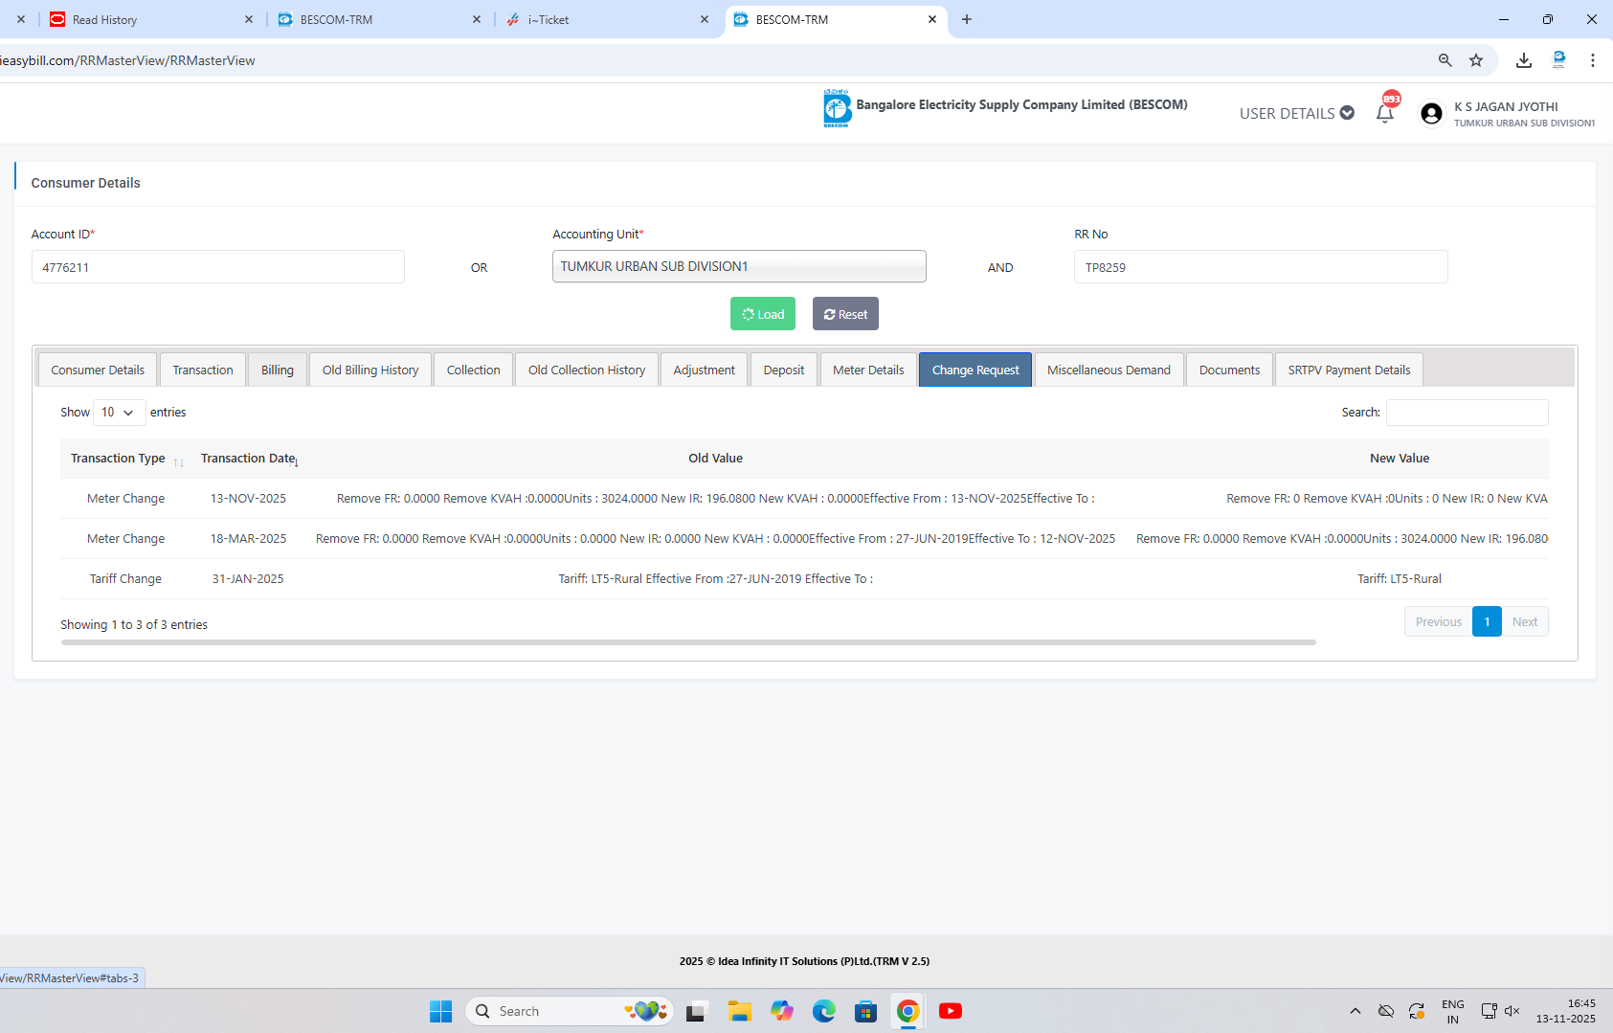This screenshot has height=1033, width=1613.
Task: Click the BESCOM logo
Action: point(837,108)
